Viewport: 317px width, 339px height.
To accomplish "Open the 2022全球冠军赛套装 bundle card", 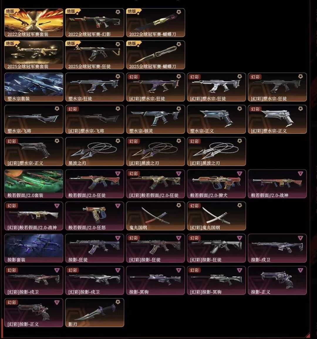I will 34,23.
